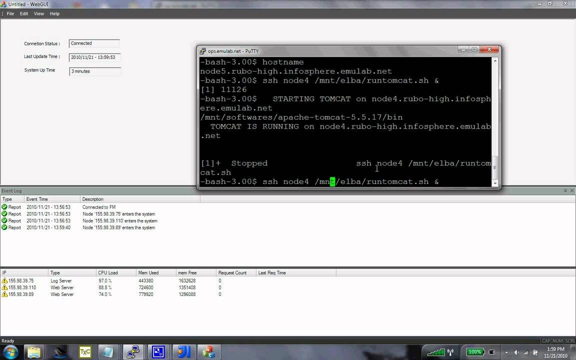
Task: Select CPU Load value 88.8 %
Action: (x=105, y=287)
